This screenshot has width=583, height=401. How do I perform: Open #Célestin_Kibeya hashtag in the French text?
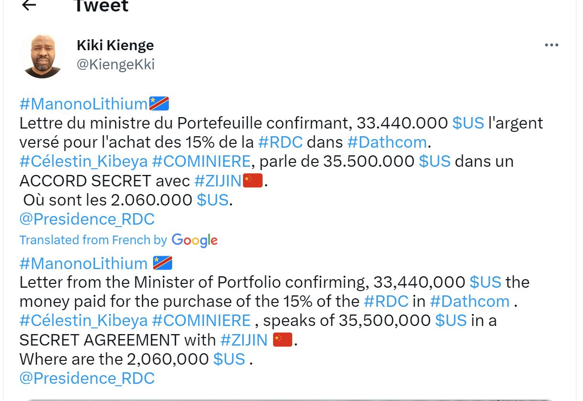84,161
